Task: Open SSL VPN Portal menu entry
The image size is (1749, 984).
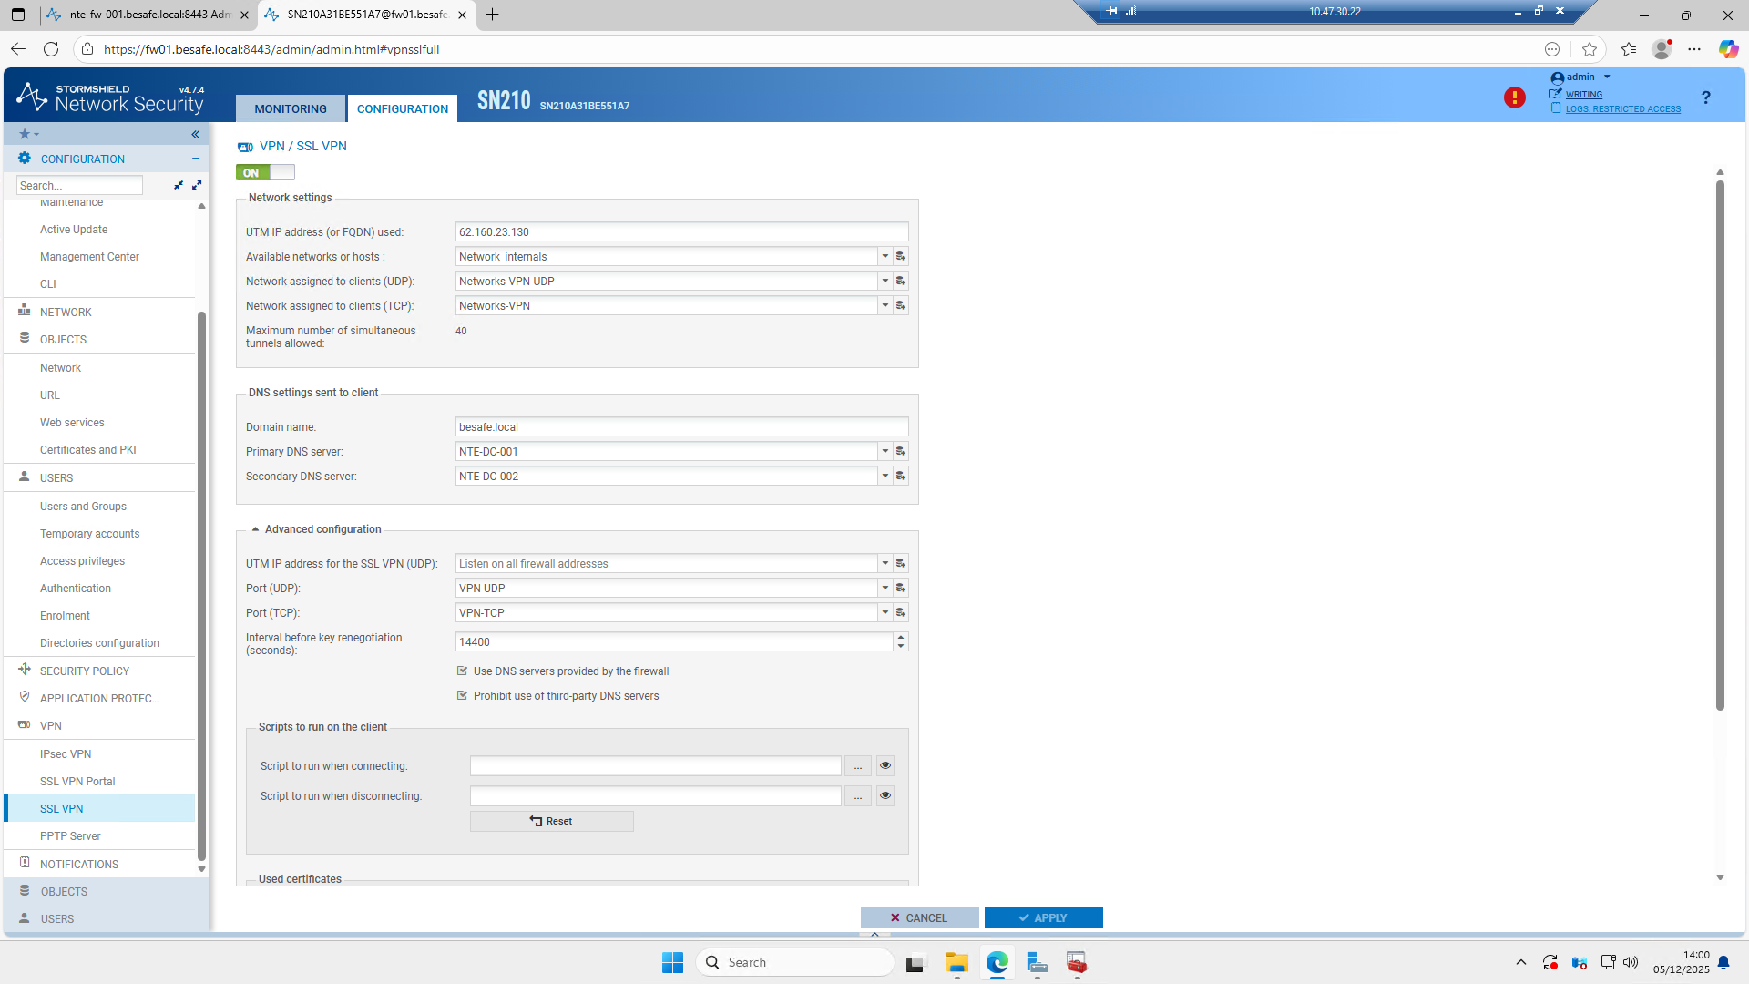Action: [x=77, y=782]
